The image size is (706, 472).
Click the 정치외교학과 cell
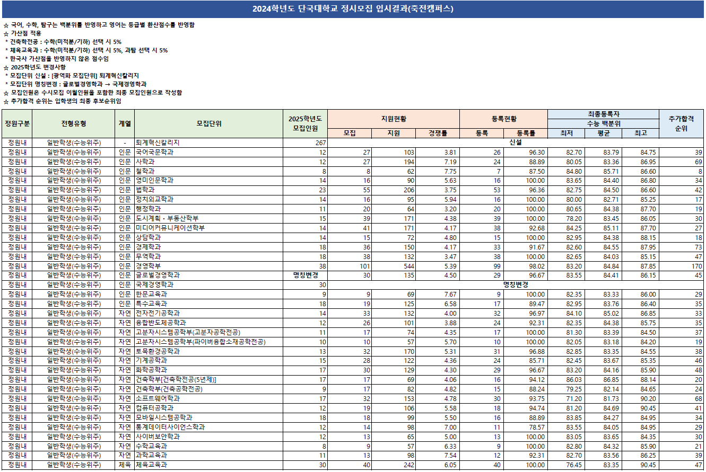(209, 200)
